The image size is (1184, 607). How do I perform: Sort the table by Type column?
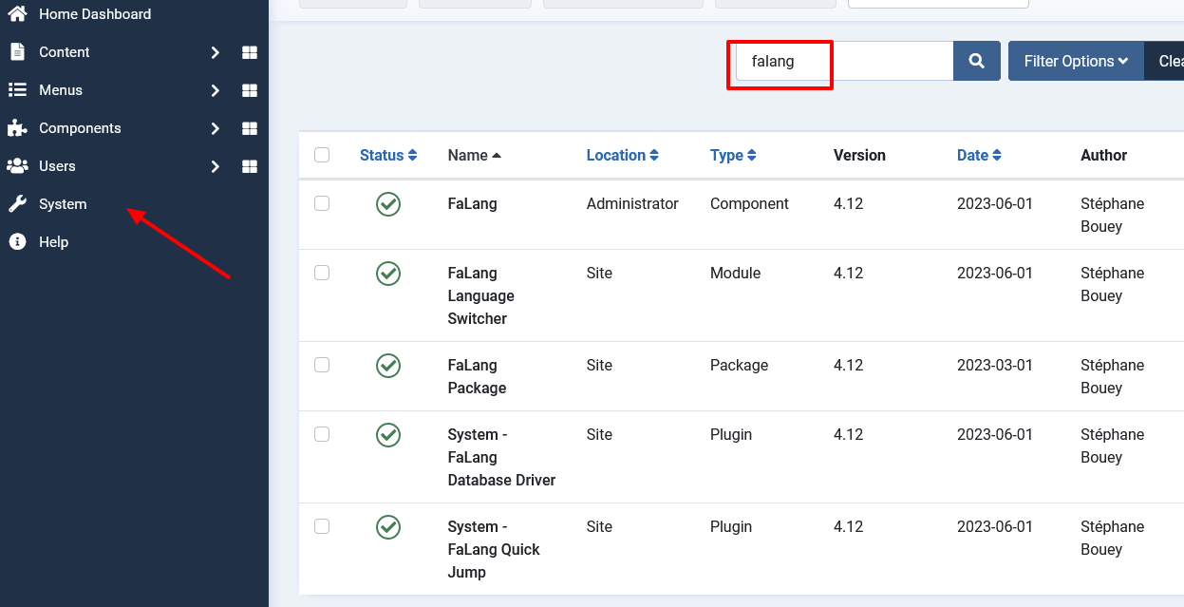(x=733, y=155)
